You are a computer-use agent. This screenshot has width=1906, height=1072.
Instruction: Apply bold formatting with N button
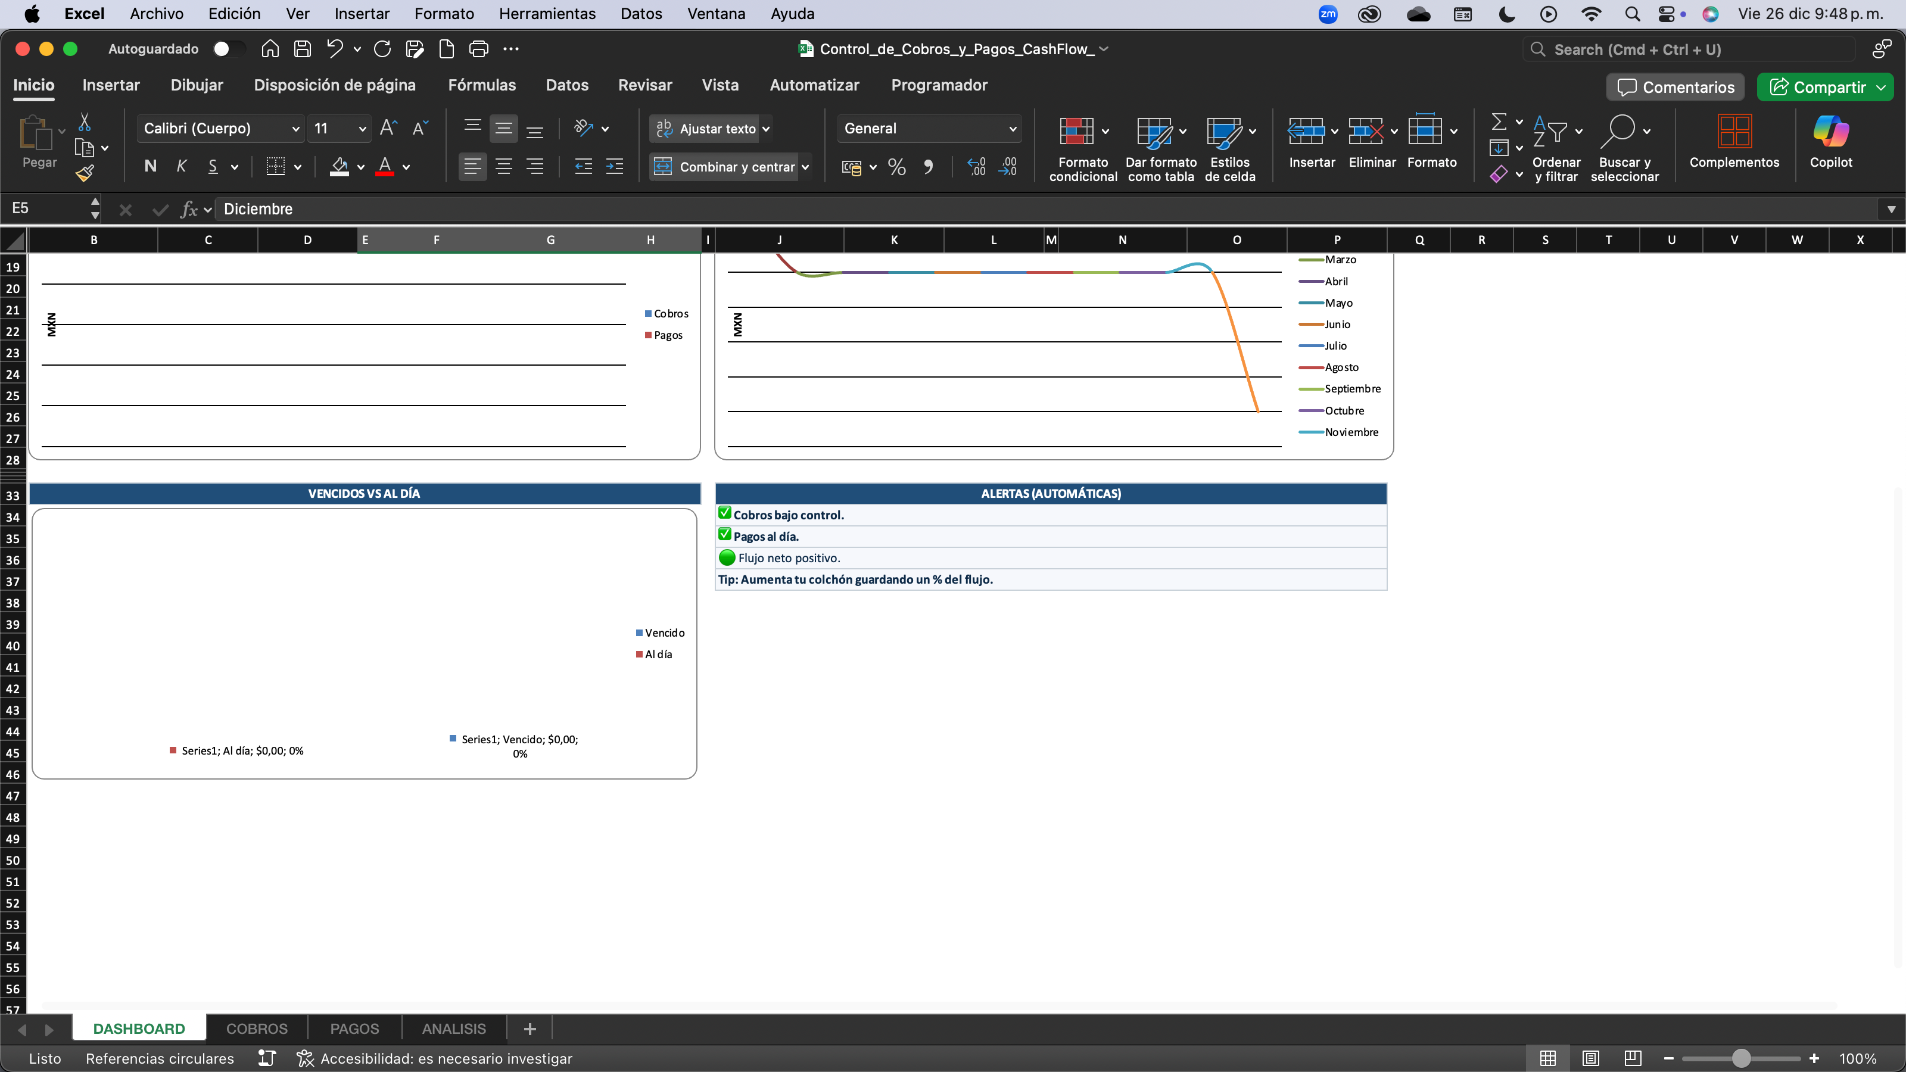coord(150,167)
